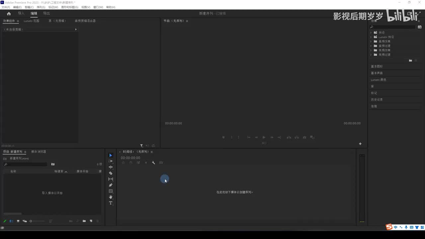425x239 pixels.
Task: Click the filter funnel icon in Effect Controls
Action: click(x=141, y=146)
